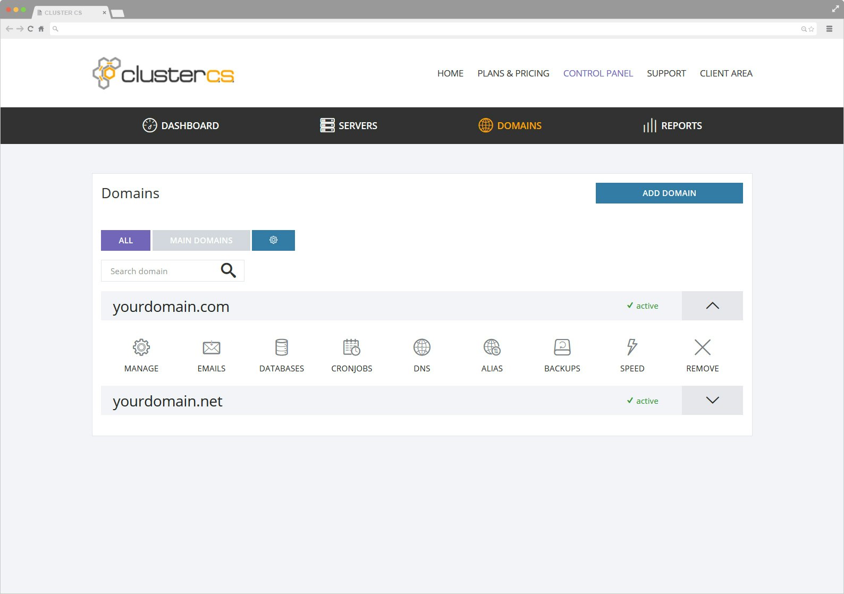Go to Servers section

click(349, 125)
